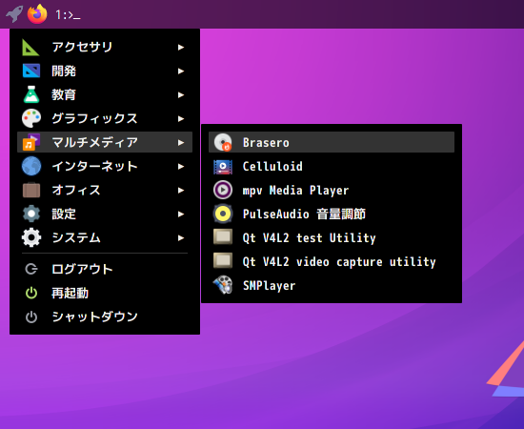The width and height of the screenshot is (524, 429).
Task: Open the インターネット menu category
Action: [x=105, y=166]
